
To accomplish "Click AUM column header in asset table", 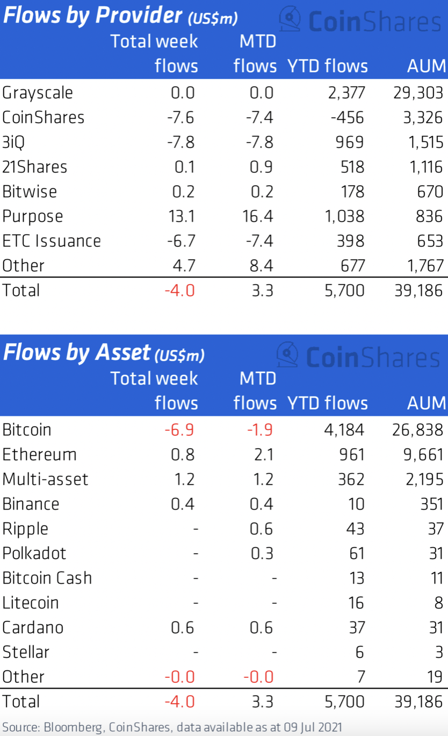I will [427, 403].
